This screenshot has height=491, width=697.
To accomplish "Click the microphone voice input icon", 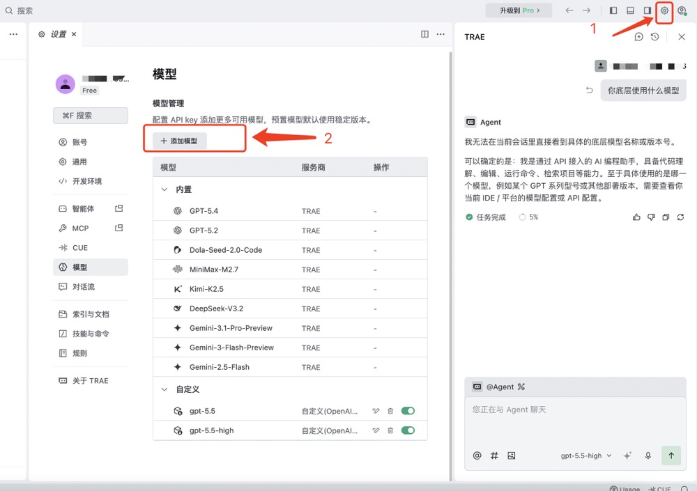I will coord(648,455).
